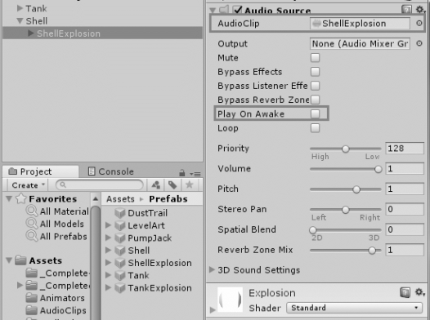Viewport: 430px width, 320px height.
Task: Collapse Shell in Hierarchy
Action: (20, 20)
